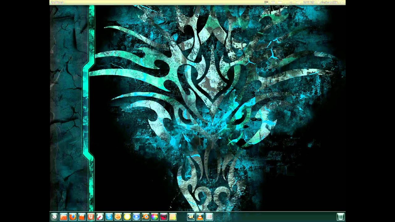Launch Firefox from the dock

click(x=73, y=217)
